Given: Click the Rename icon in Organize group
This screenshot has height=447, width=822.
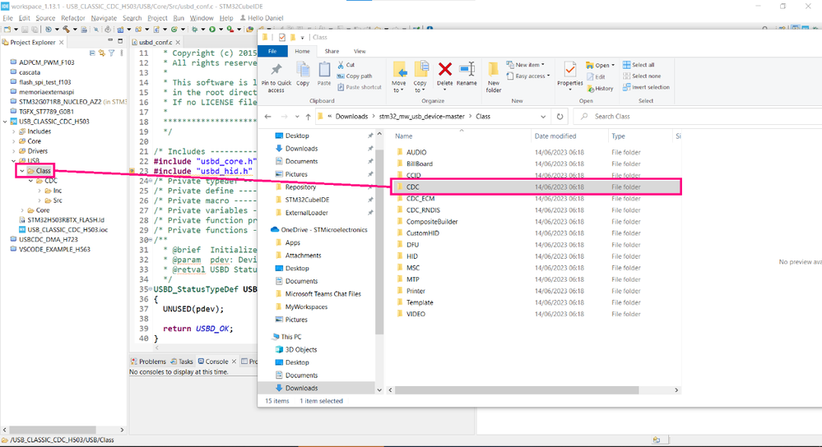Looking at the screenshot, I should 467,70.
